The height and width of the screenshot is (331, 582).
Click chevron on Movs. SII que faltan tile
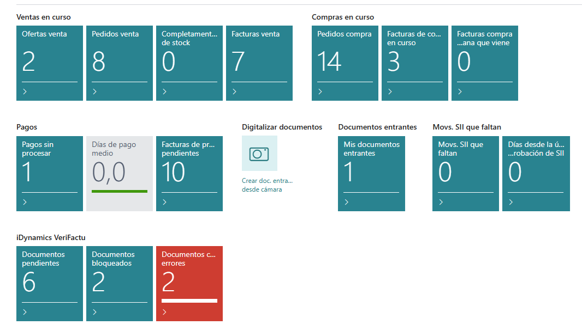tap(441, 203)
